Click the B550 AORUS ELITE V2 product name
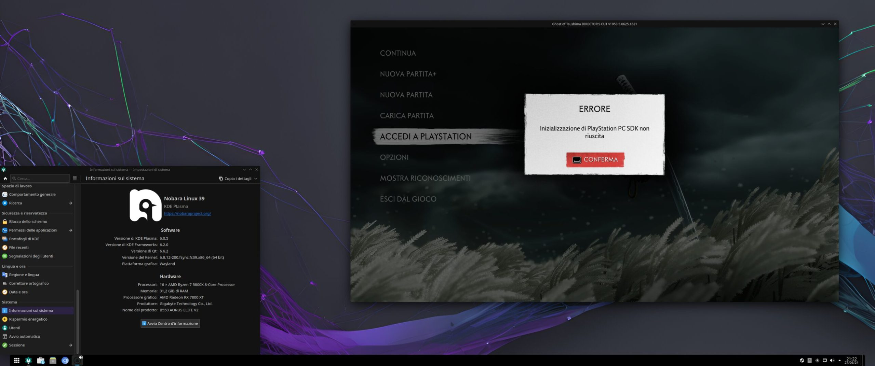 [x=179, y=310]
